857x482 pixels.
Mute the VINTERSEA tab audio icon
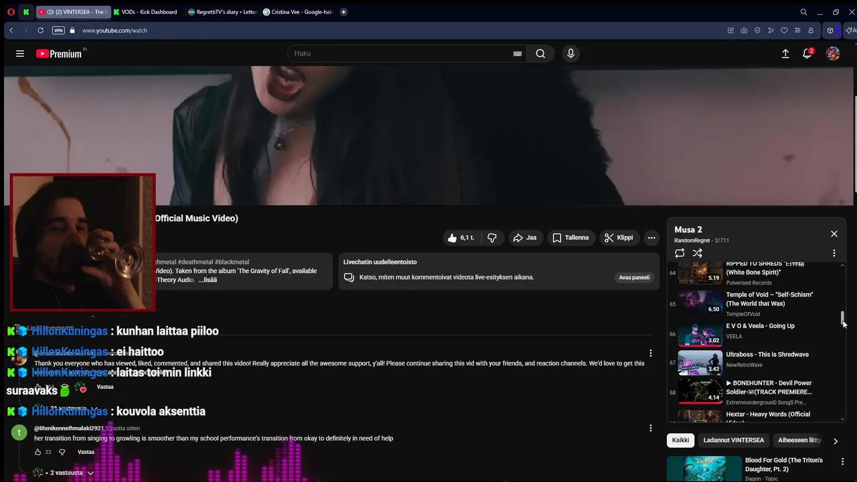50,12
